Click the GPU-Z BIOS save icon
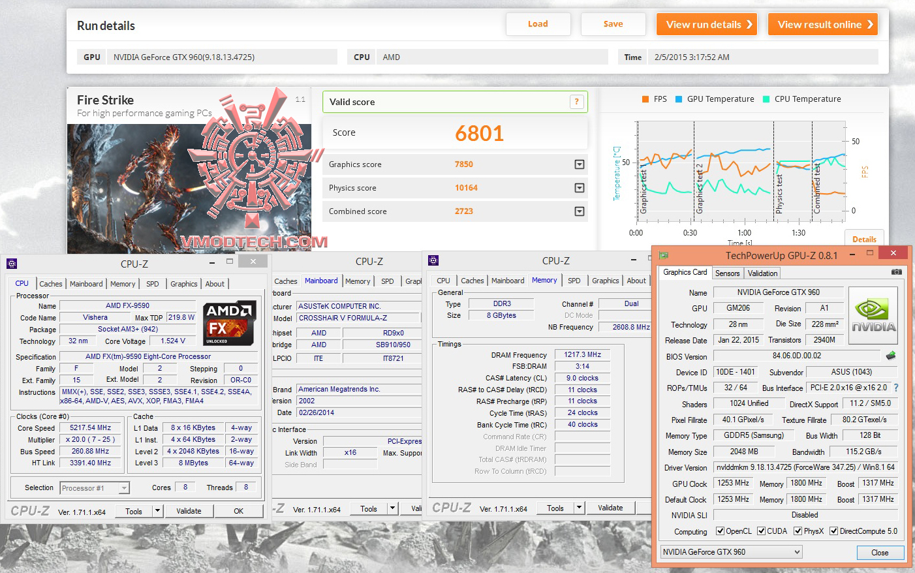Viewport: 915px width, 573px height. click(x=891, y=356)
